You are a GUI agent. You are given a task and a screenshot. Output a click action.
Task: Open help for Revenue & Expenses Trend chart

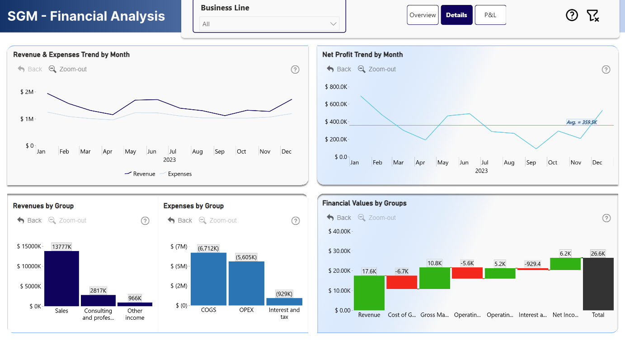pyautogui.click(x=295, y=70)
